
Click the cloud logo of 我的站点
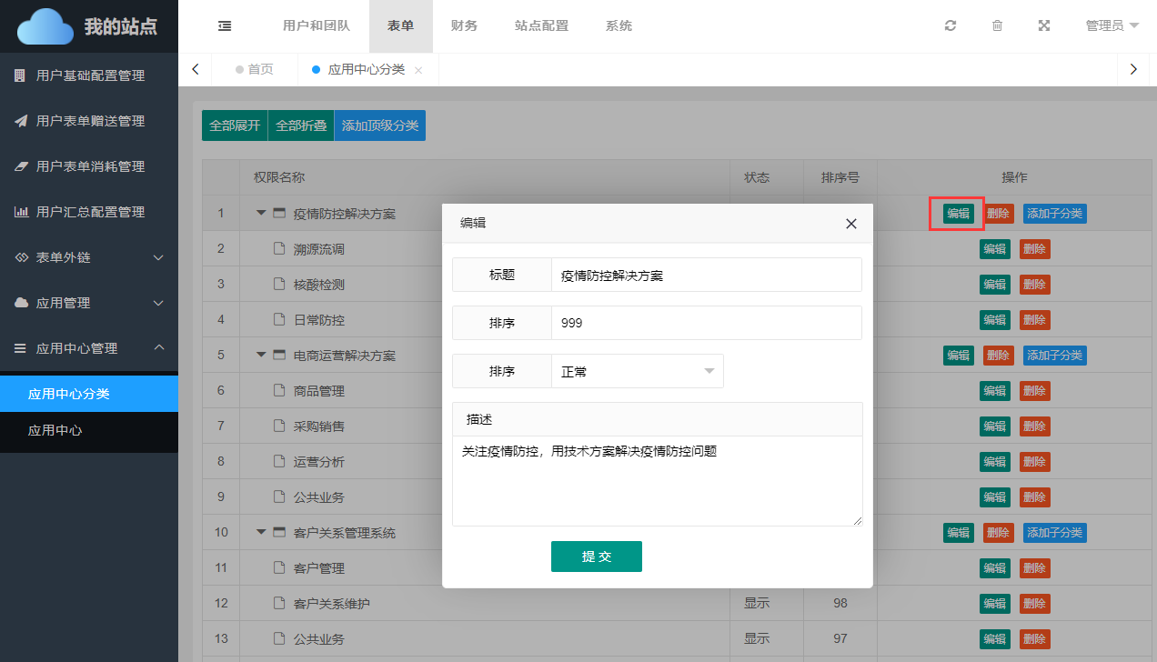(45, 26)
